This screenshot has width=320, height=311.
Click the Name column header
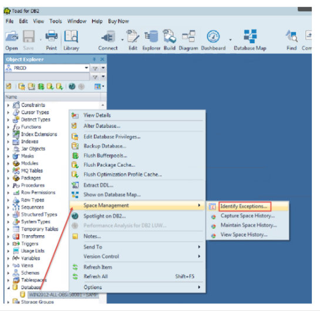click(x=53, y=97)
